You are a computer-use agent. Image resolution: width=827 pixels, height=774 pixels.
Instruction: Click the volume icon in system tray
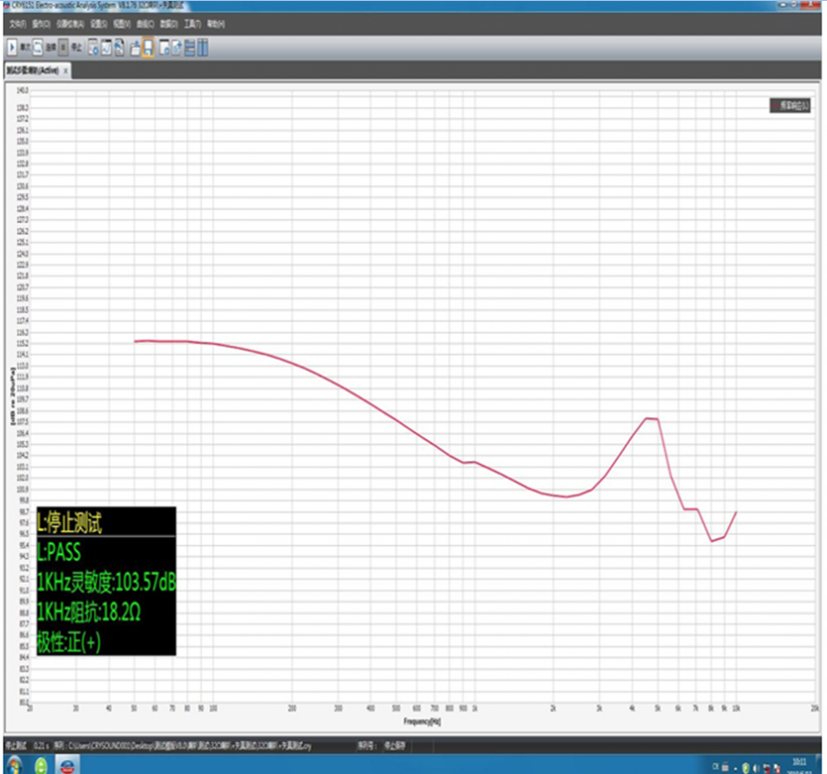point(756,768)
